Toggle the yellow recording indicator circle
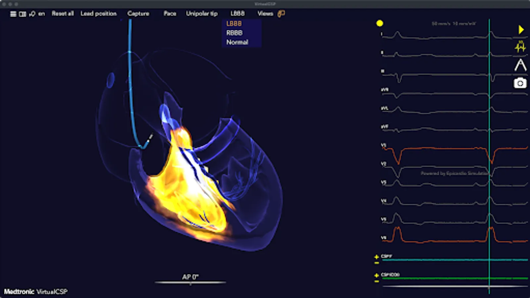The width and height of the screenshot is (530, 298). pos(380,24)
